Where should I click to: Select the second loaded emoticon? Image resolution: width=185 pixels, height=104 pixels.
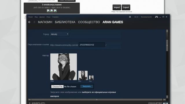tap(52, 11)
